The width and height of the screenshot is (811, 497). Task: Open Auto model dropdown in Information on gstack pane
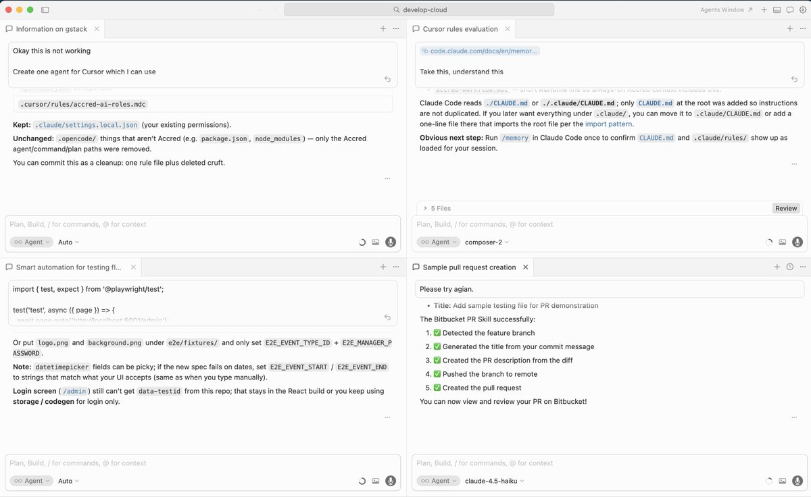(x=68, y=242)
